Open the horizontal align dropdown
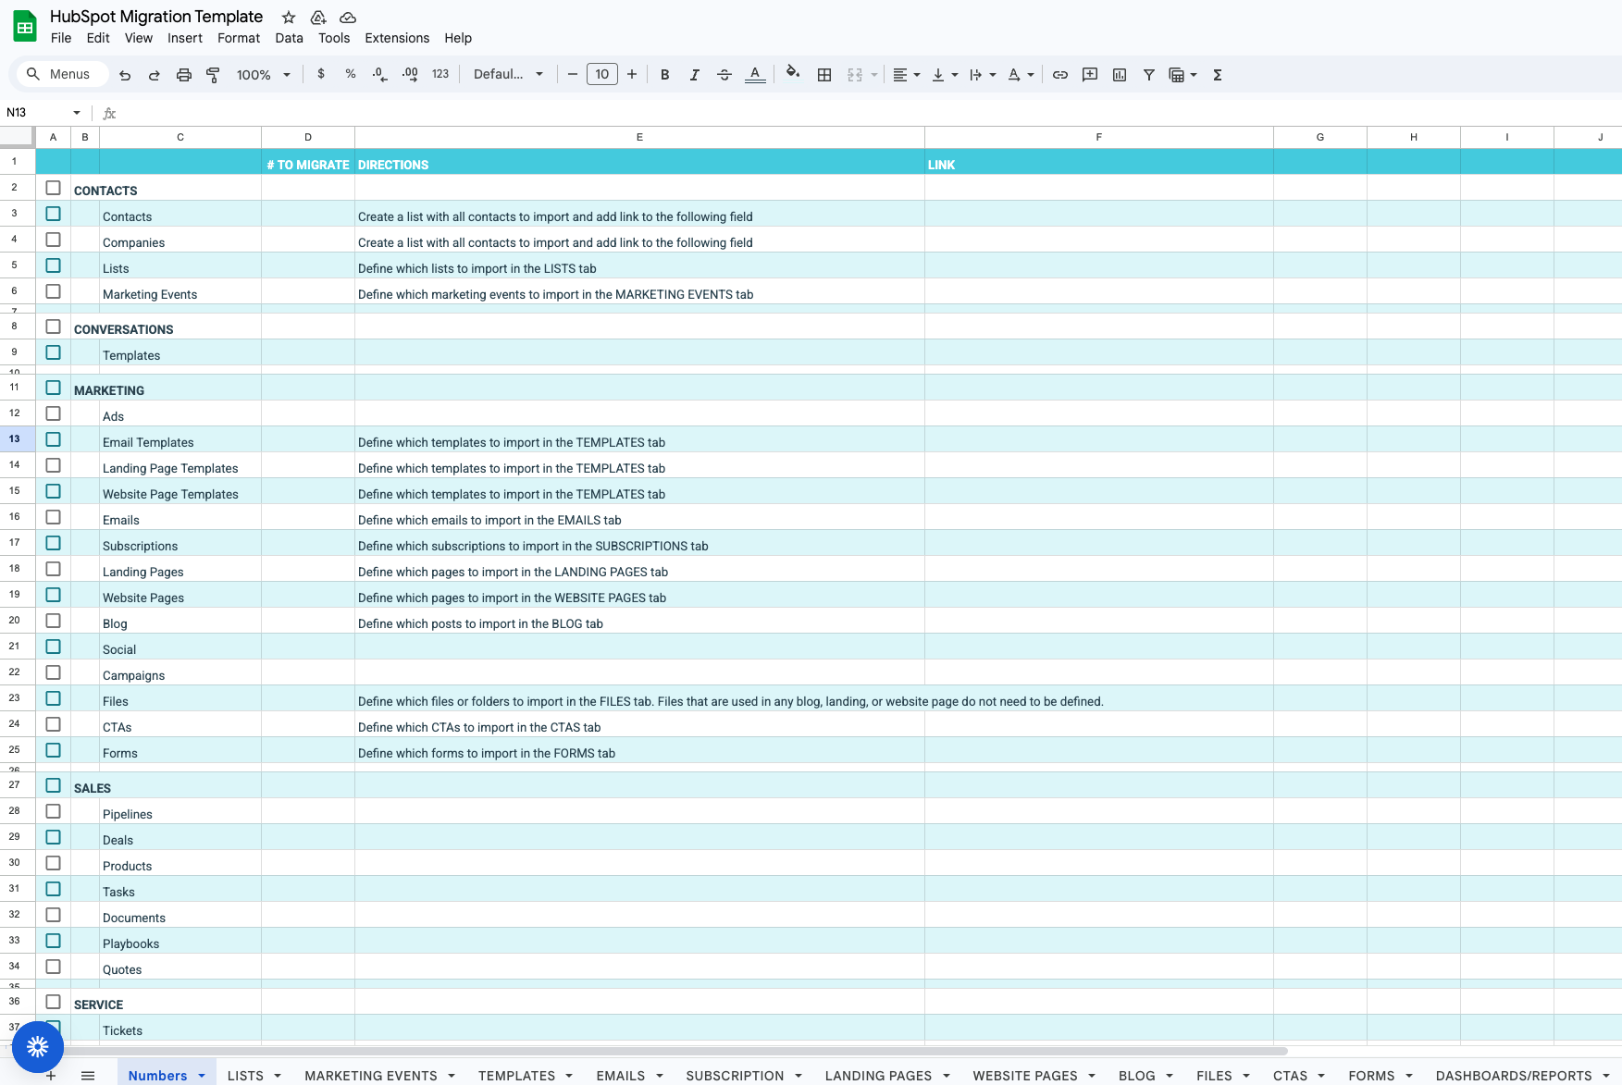Screen dimensions: 1622x1085 (917, 74)
